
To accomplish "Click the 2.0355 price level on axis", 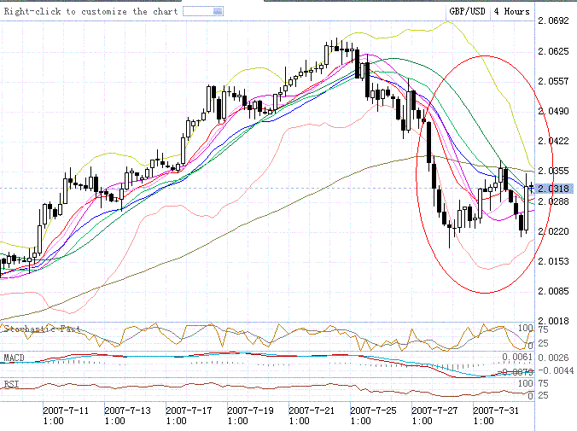I will coord(555,171).
